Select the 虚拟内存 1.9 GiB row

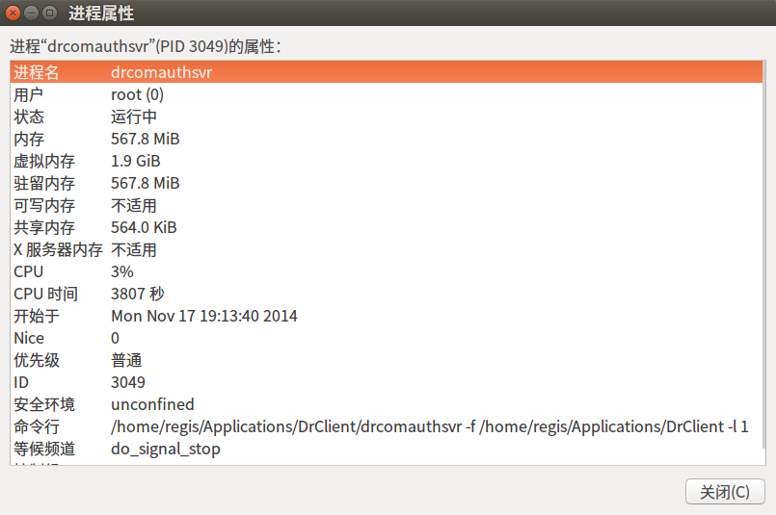387,161
